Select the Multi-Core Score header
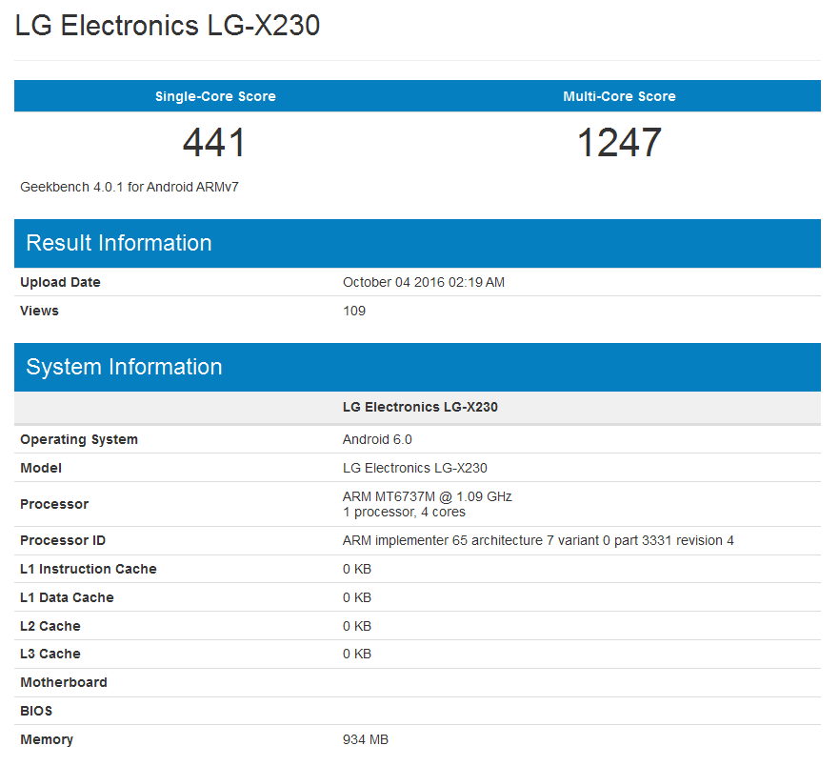The image size is (839, 766). (619, 96)
